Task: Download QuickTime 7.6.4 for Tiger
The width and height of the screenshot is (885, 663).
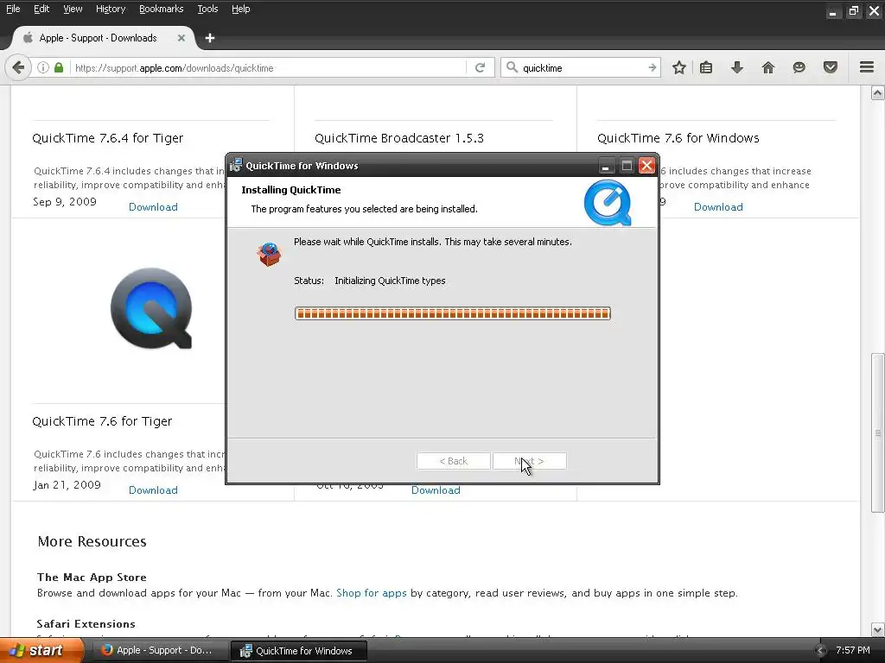Action: click(x=153, y=207)
